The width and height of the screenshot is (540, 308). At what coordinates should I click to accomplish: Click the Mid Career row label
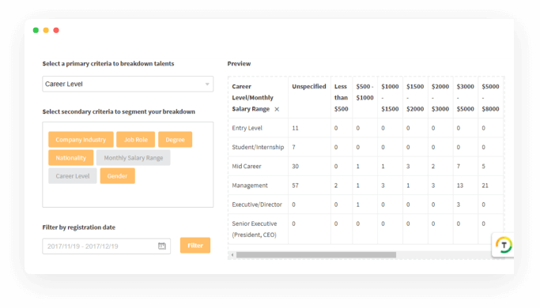(247, 166)
